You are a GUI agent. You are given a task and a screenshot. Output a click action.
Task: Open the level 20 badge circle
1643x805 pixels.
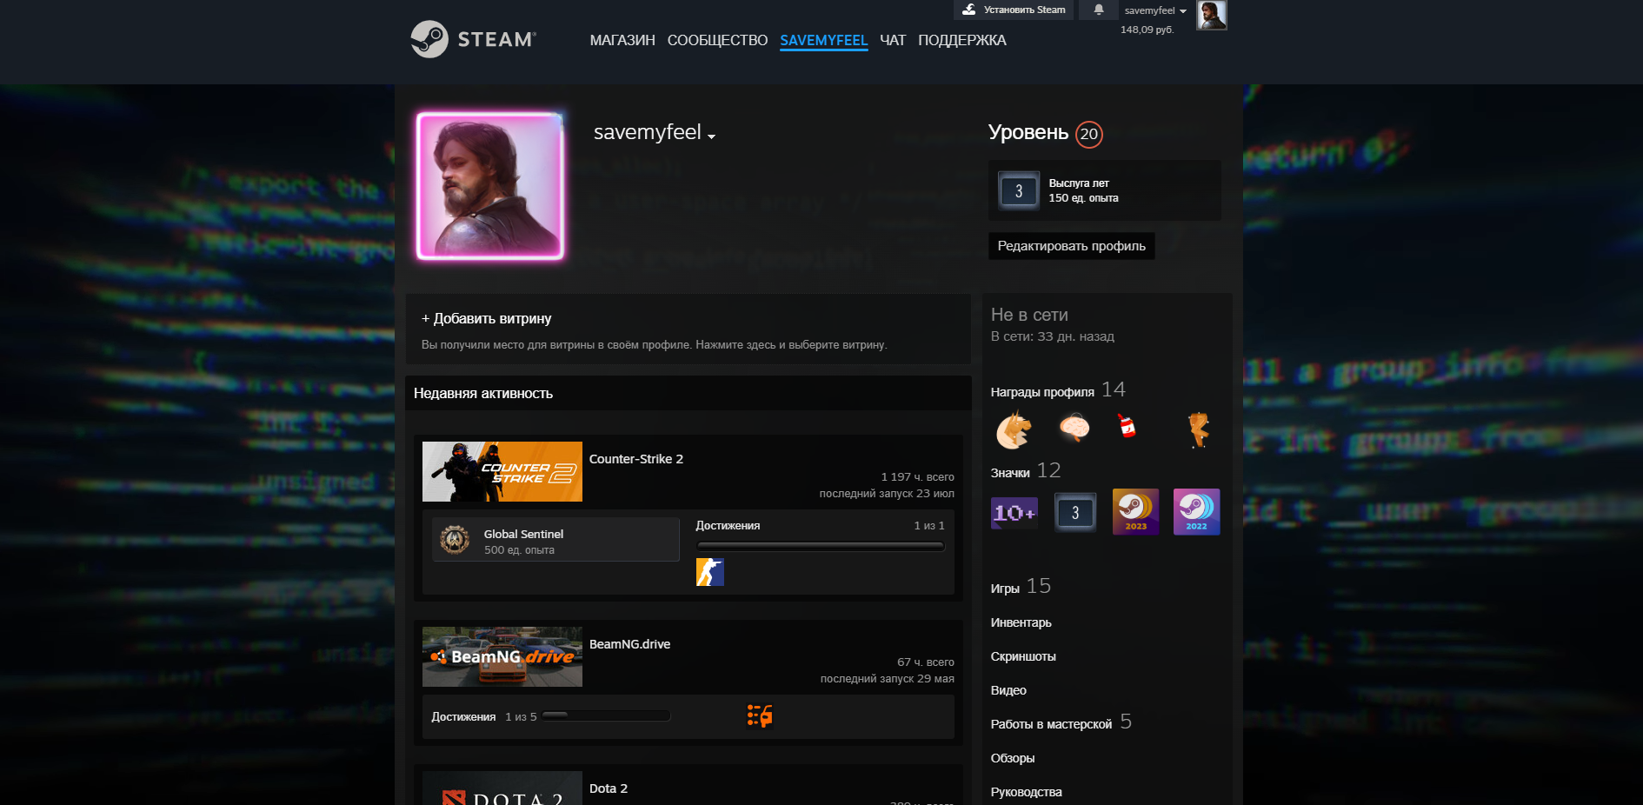point(1089,134)
